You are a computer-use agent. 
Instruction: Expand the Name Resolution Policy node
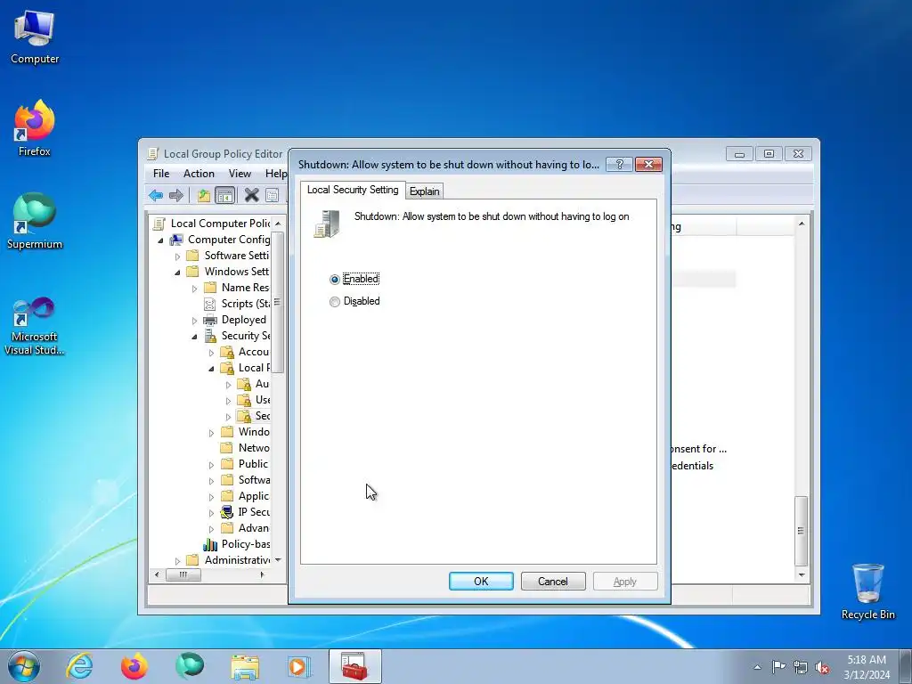point(194,288)
